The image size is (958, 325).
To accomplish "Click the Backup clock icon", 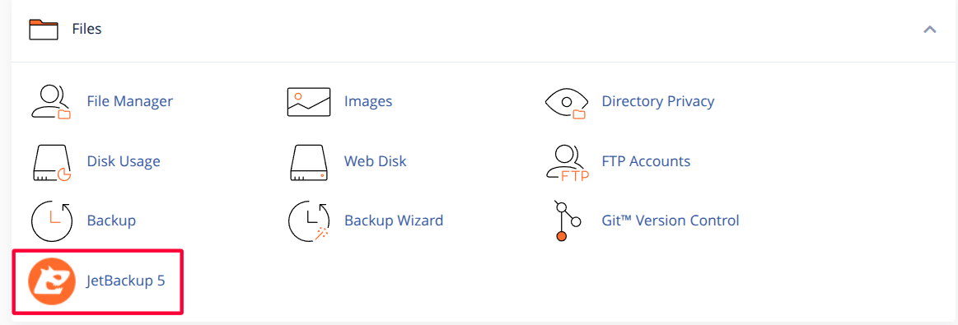I will (x=51, y=221).
